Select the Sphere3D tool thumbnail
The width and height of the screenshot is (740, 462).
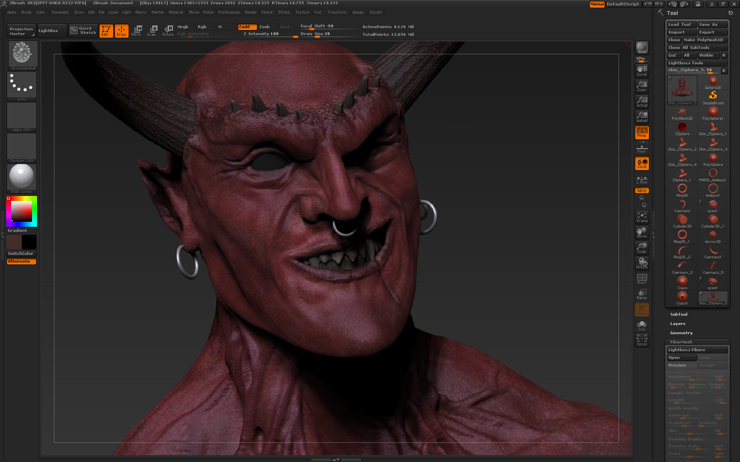tap(713, 82)
